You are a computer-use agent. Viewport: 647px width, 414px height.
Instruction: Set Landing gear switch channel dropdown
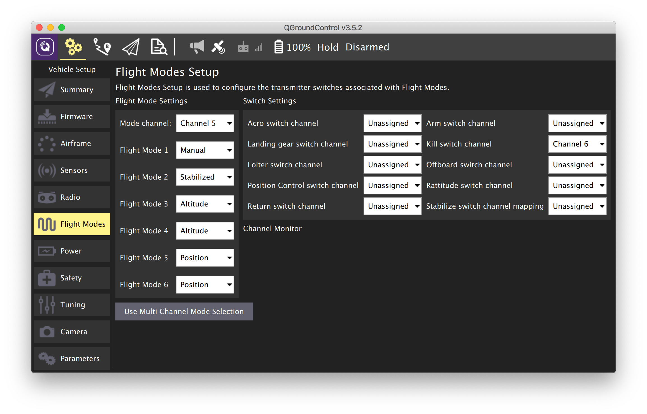tap(393, 144)
